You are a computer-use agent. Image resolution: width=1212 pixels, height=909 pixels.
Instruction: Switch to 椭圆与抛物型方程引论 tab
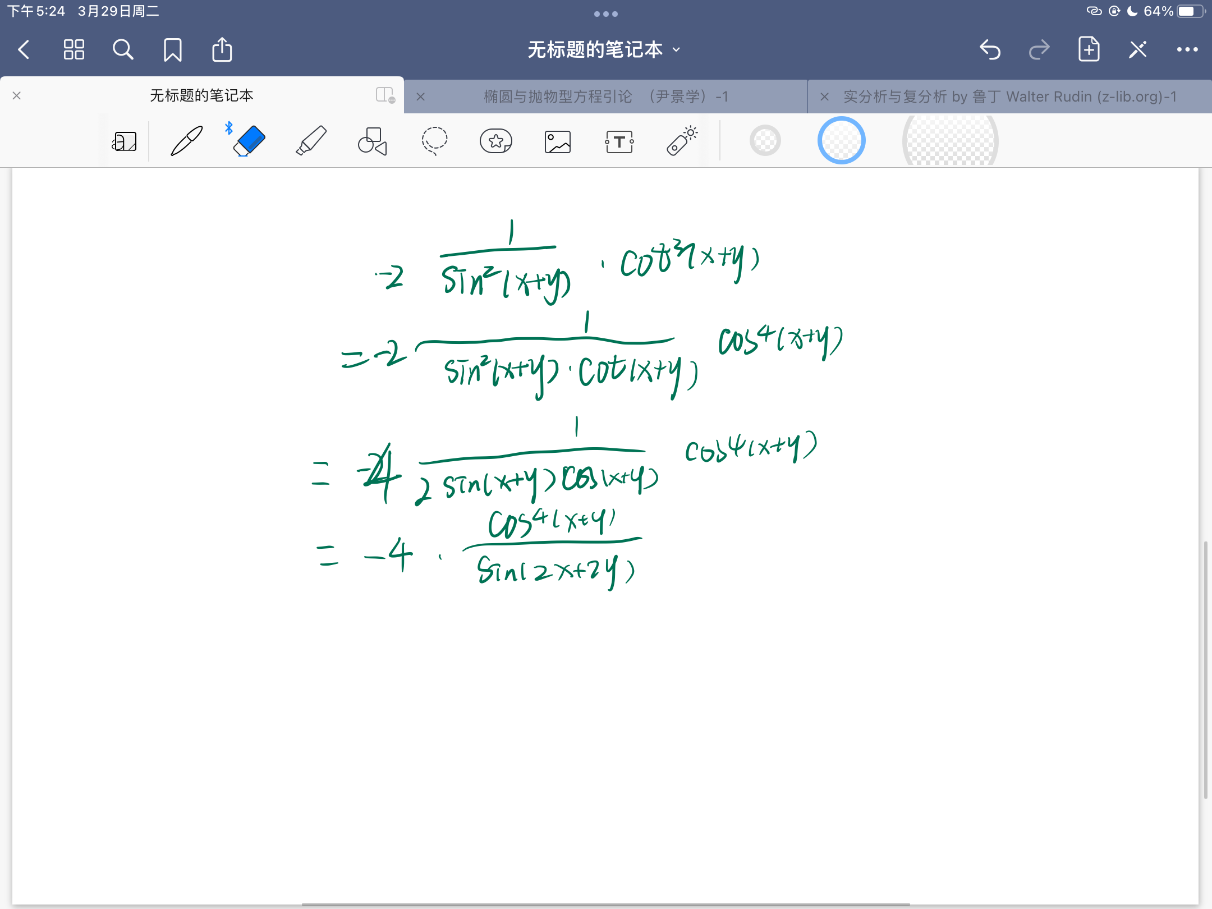point(606,97)
